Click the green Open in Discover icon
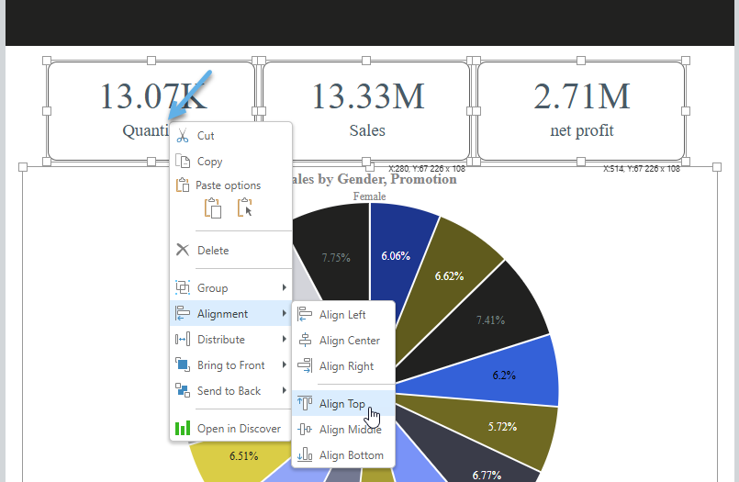The width and height of the screenshot is (739, 482). tap(183, 428)
